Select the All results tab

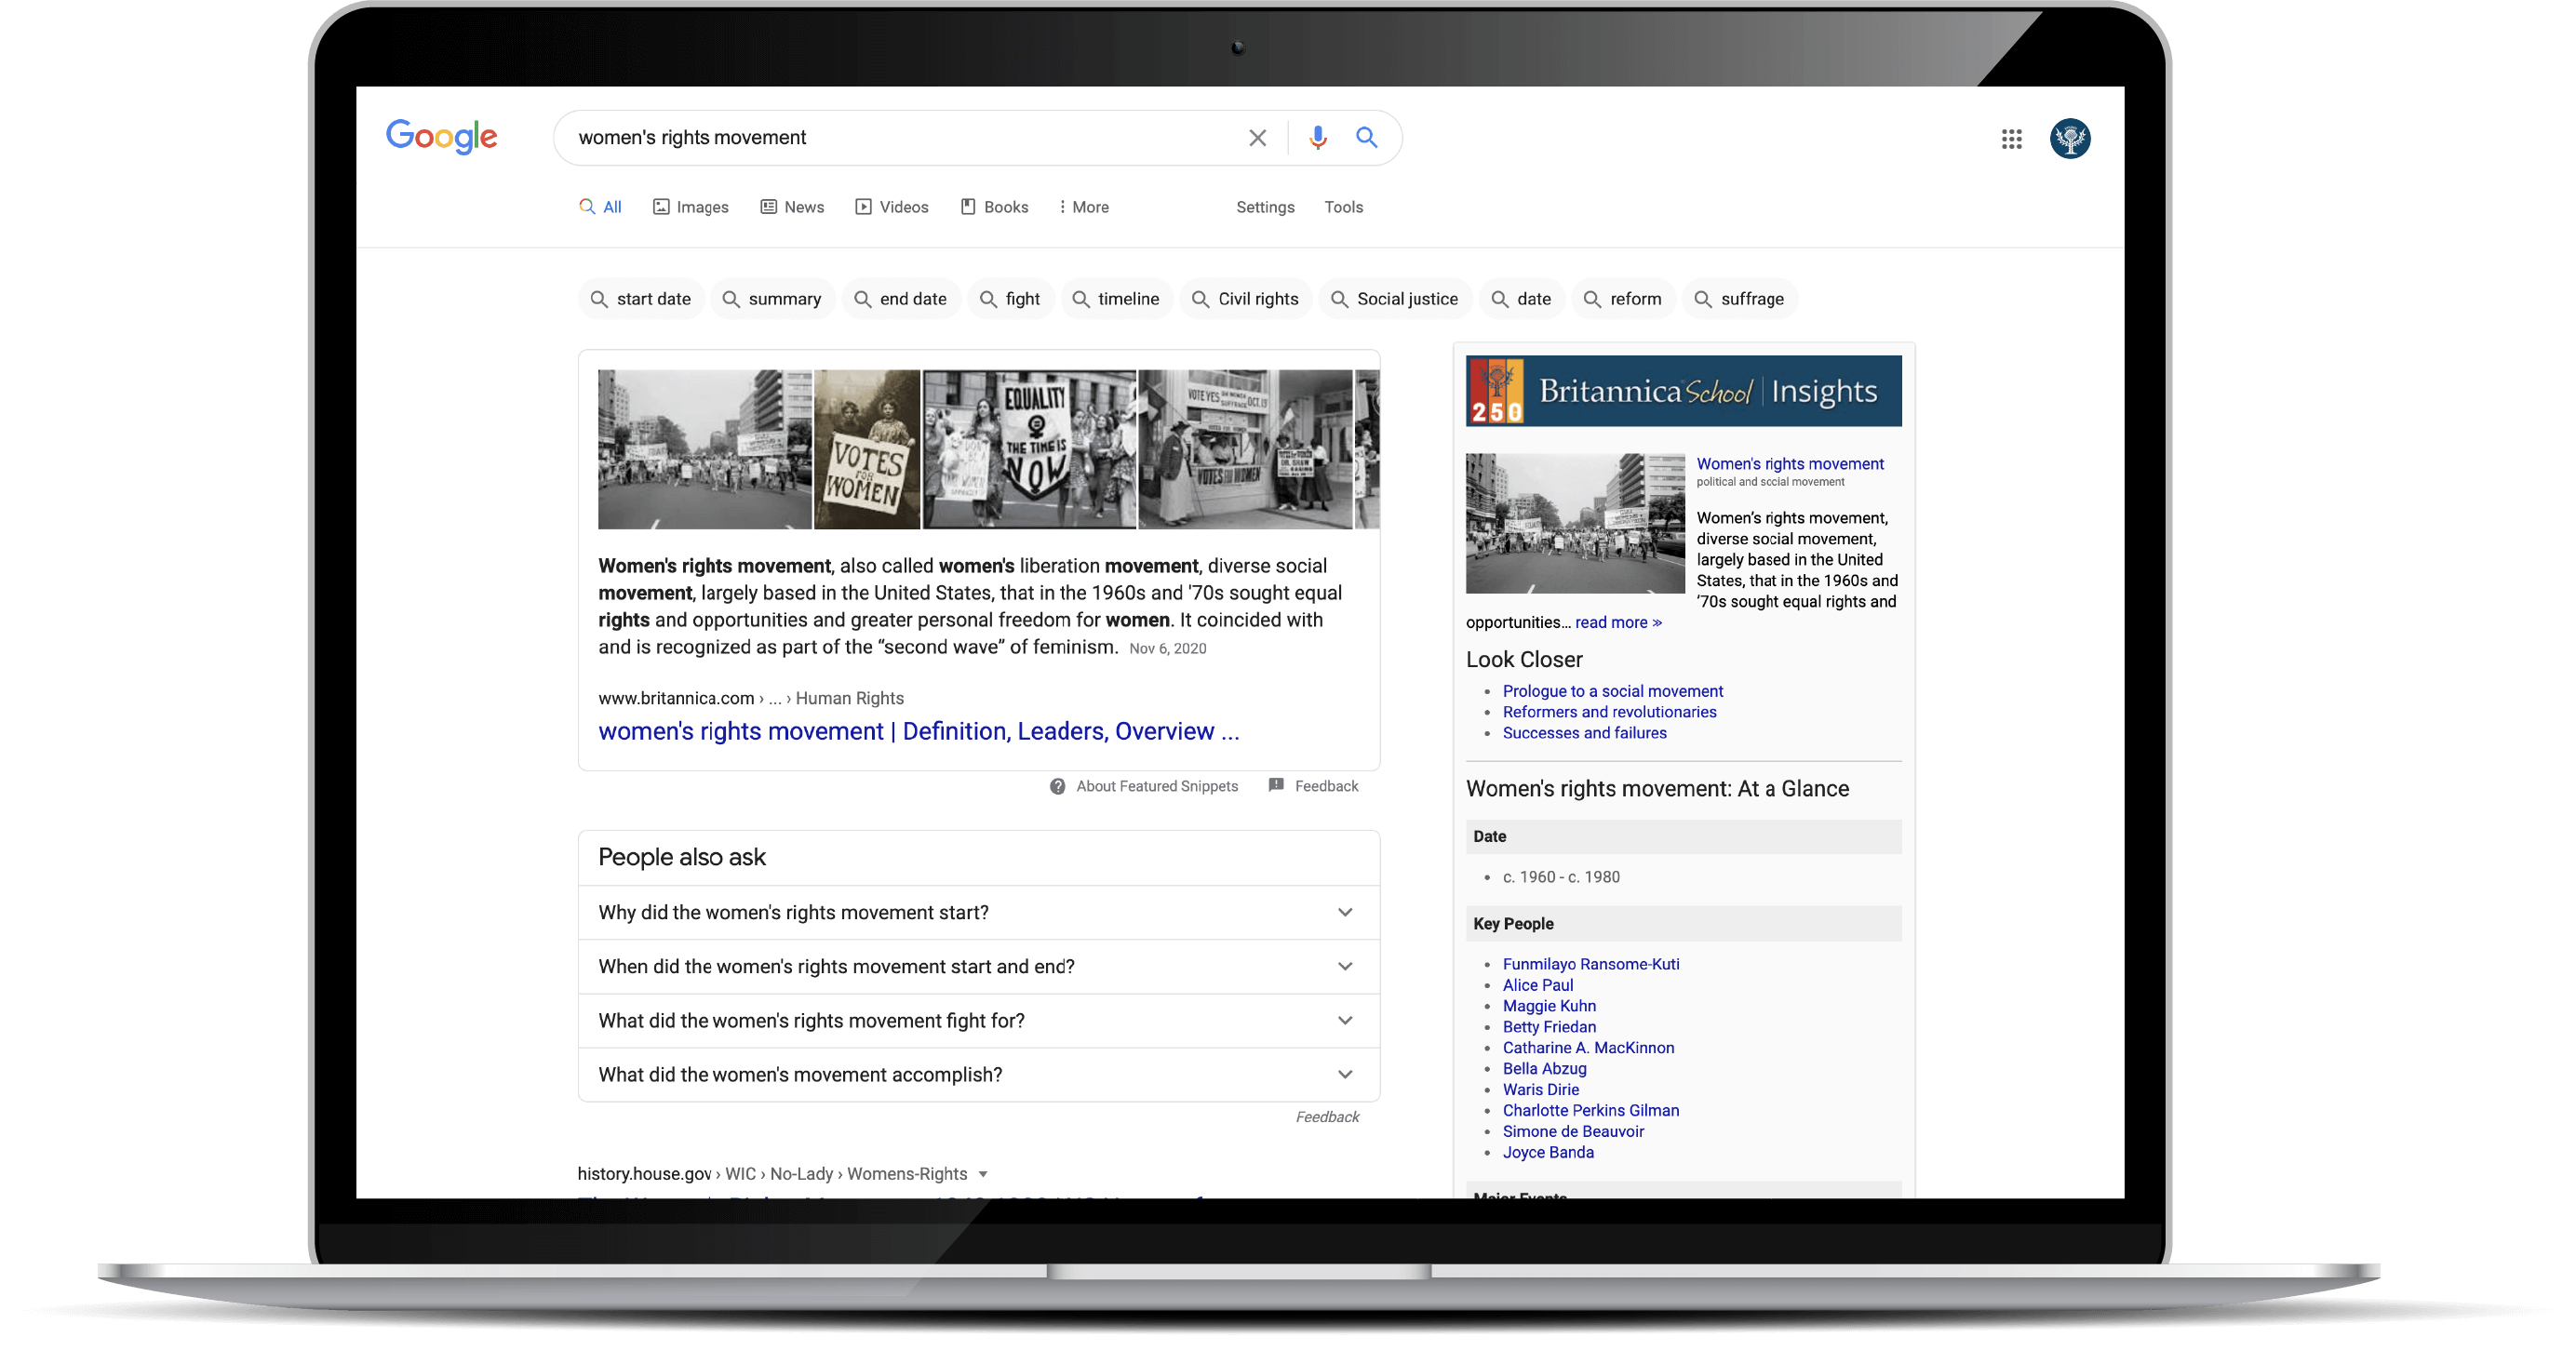pos(601,207)
